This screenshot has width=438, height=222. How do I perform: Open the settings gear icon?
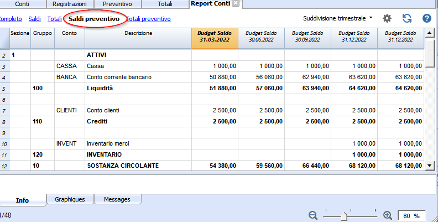tap(387, 18)
